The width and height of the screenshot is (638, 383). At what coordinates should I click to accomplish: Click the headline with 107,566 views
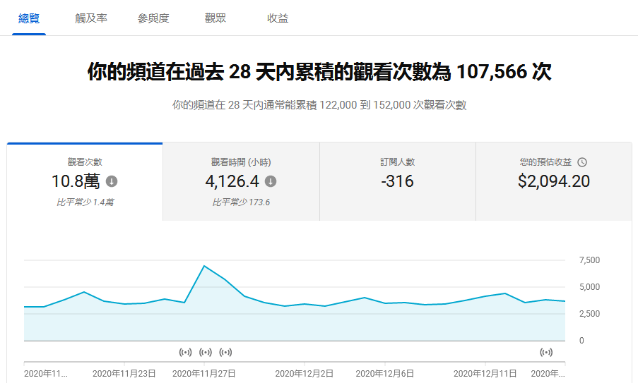[319, 72]
